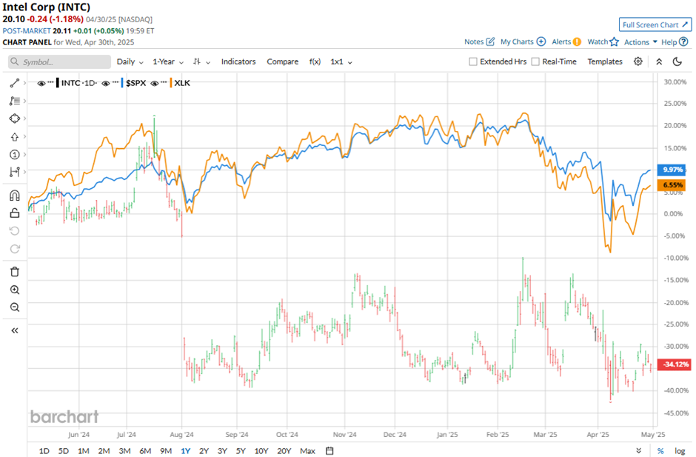696x457 pixels.
Task: Zoom out of the chart
Action: [15, 307]
